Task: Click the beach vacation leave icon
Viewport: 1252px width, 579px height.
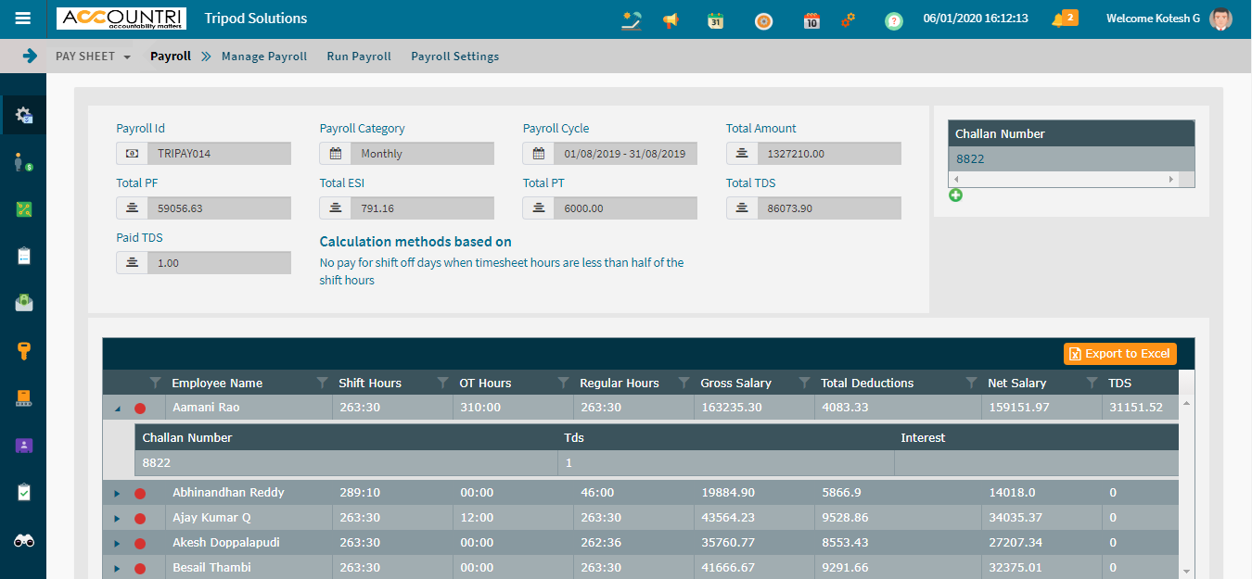Action: click(632, 19)
